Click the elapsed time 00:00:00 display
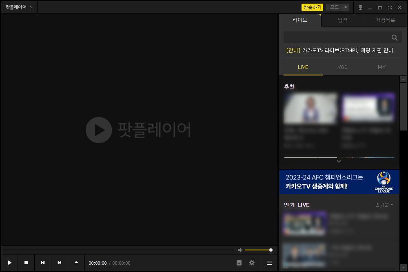Image resolution: width=408 pixels, height=272 pixels. (98, 263)
